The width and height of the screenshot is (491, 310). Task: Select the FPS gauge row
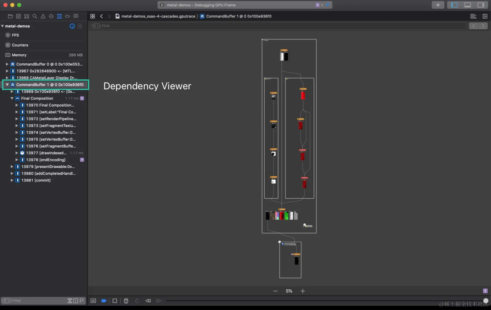point(44,35)
